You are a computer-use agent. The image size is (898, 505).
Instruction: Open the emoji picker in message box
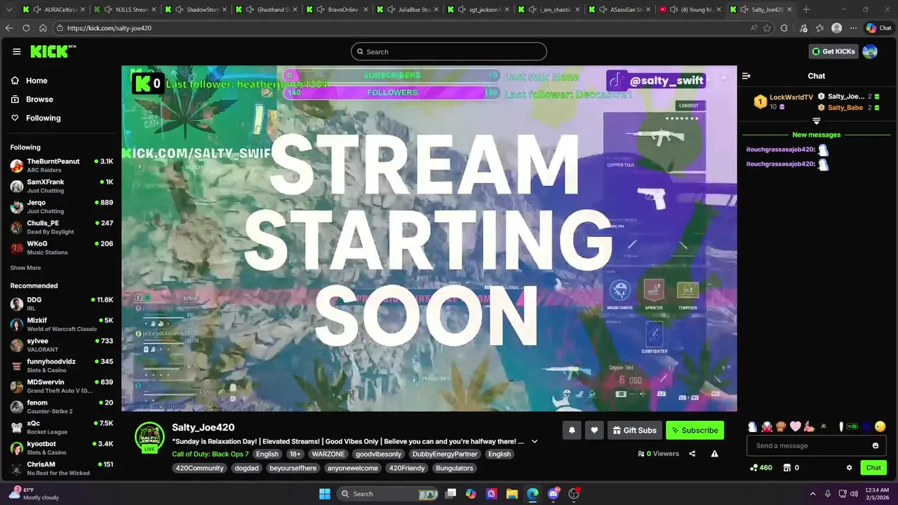coord(876,445)
